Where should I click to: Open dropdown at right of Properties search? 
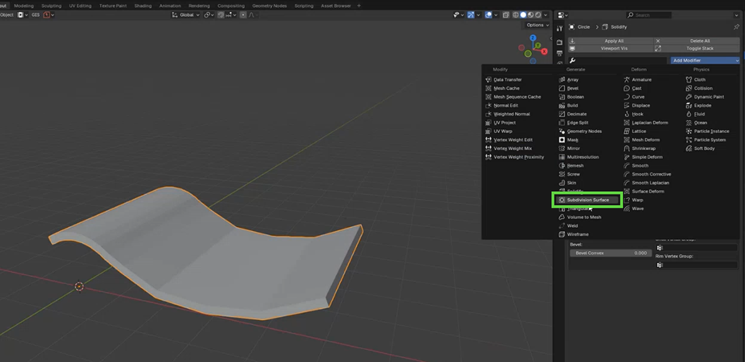point(736,15)
